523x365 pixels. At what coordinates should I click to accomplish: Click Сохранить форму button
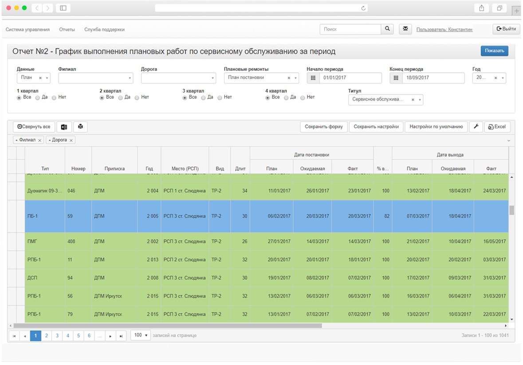pyautogui.click(x=323, y=127)
